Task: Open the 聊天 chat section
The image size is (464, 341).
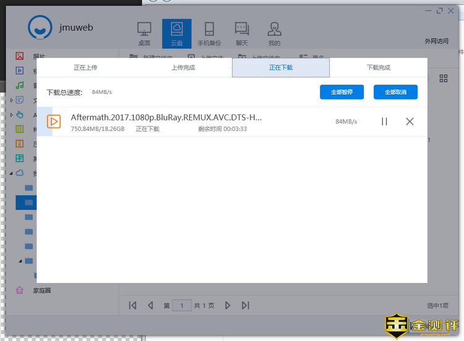Action: [x=241, y=33]
